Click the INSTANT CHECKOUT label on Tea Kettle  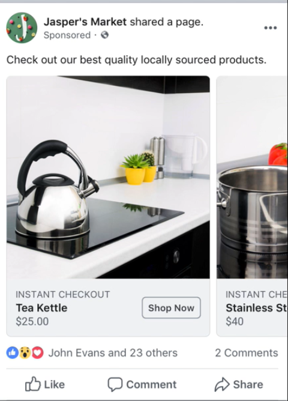pyautogui.click(x=63, y=294)
